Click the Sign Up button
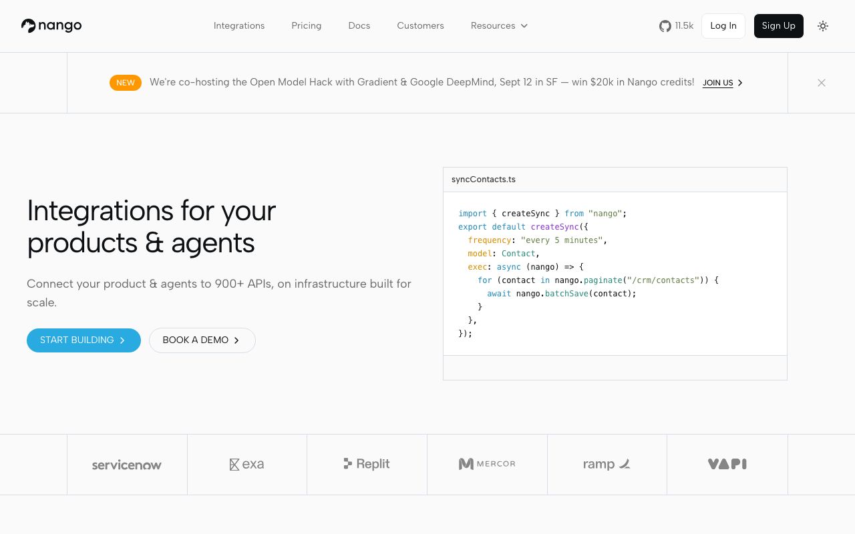The height and width of the screenshot is (534, 855). pyautogui.click(x=779, y=26)
